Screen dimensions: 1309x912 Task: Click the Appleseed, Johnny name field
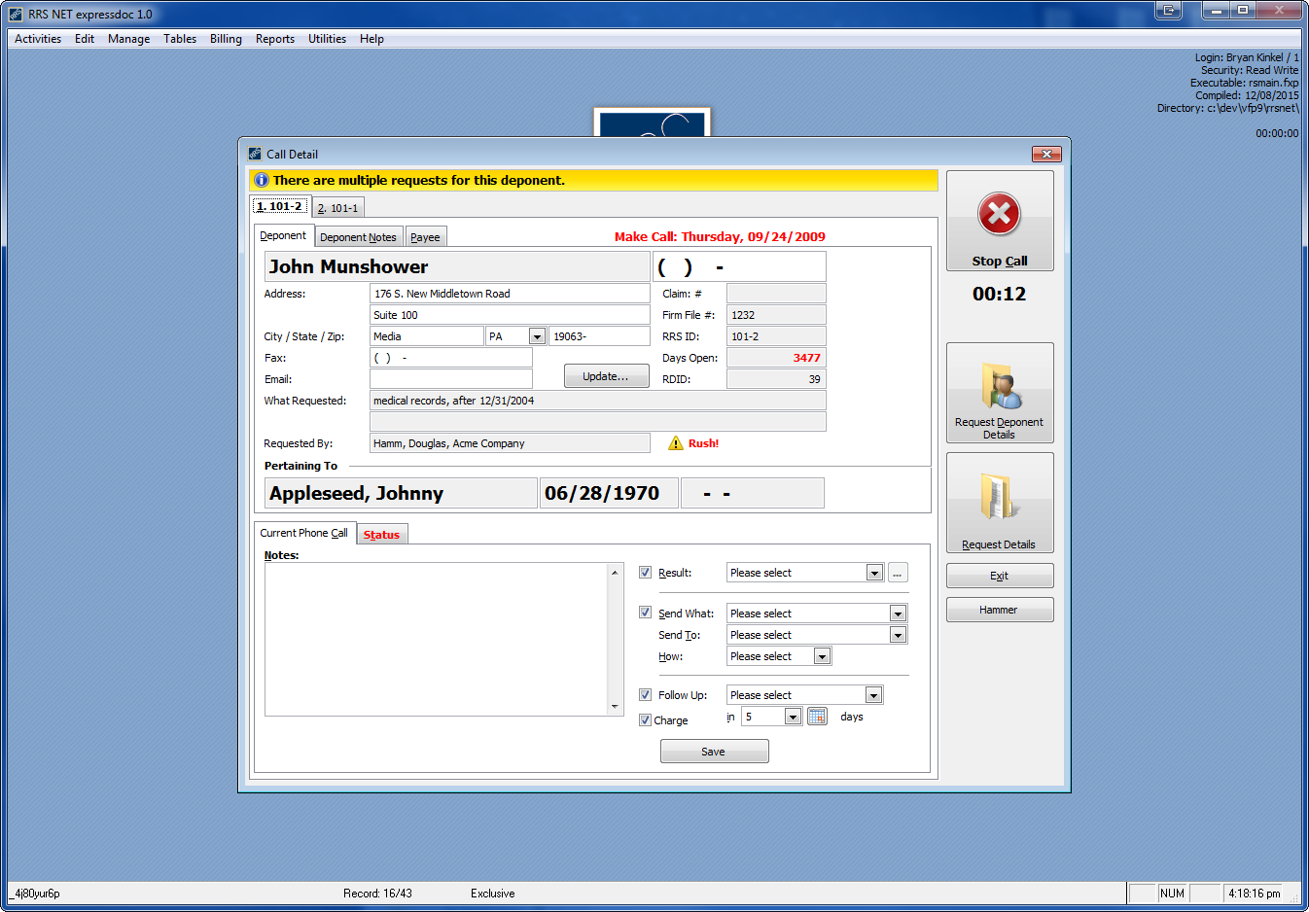click(401, 493)
